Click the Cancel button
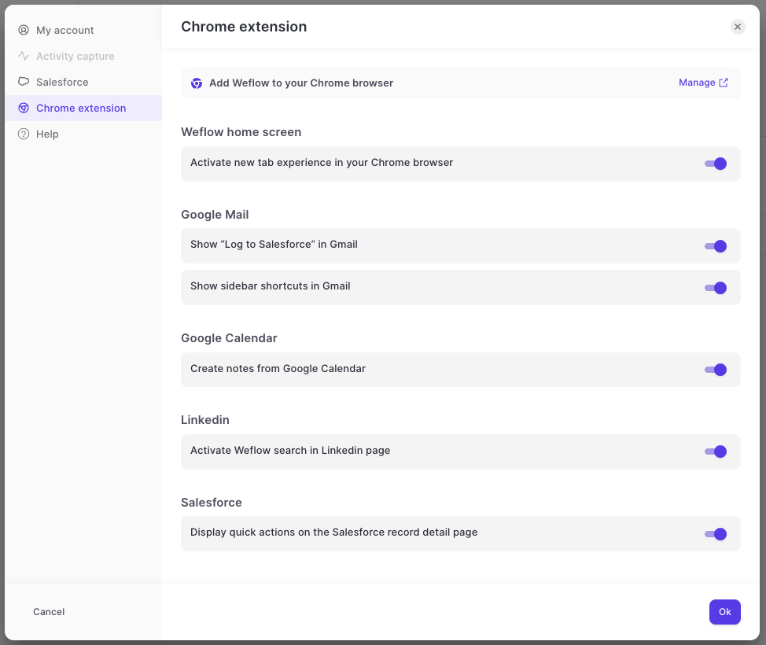The width and height of the screenshot is (766, 645). click(x=49, y=612)
